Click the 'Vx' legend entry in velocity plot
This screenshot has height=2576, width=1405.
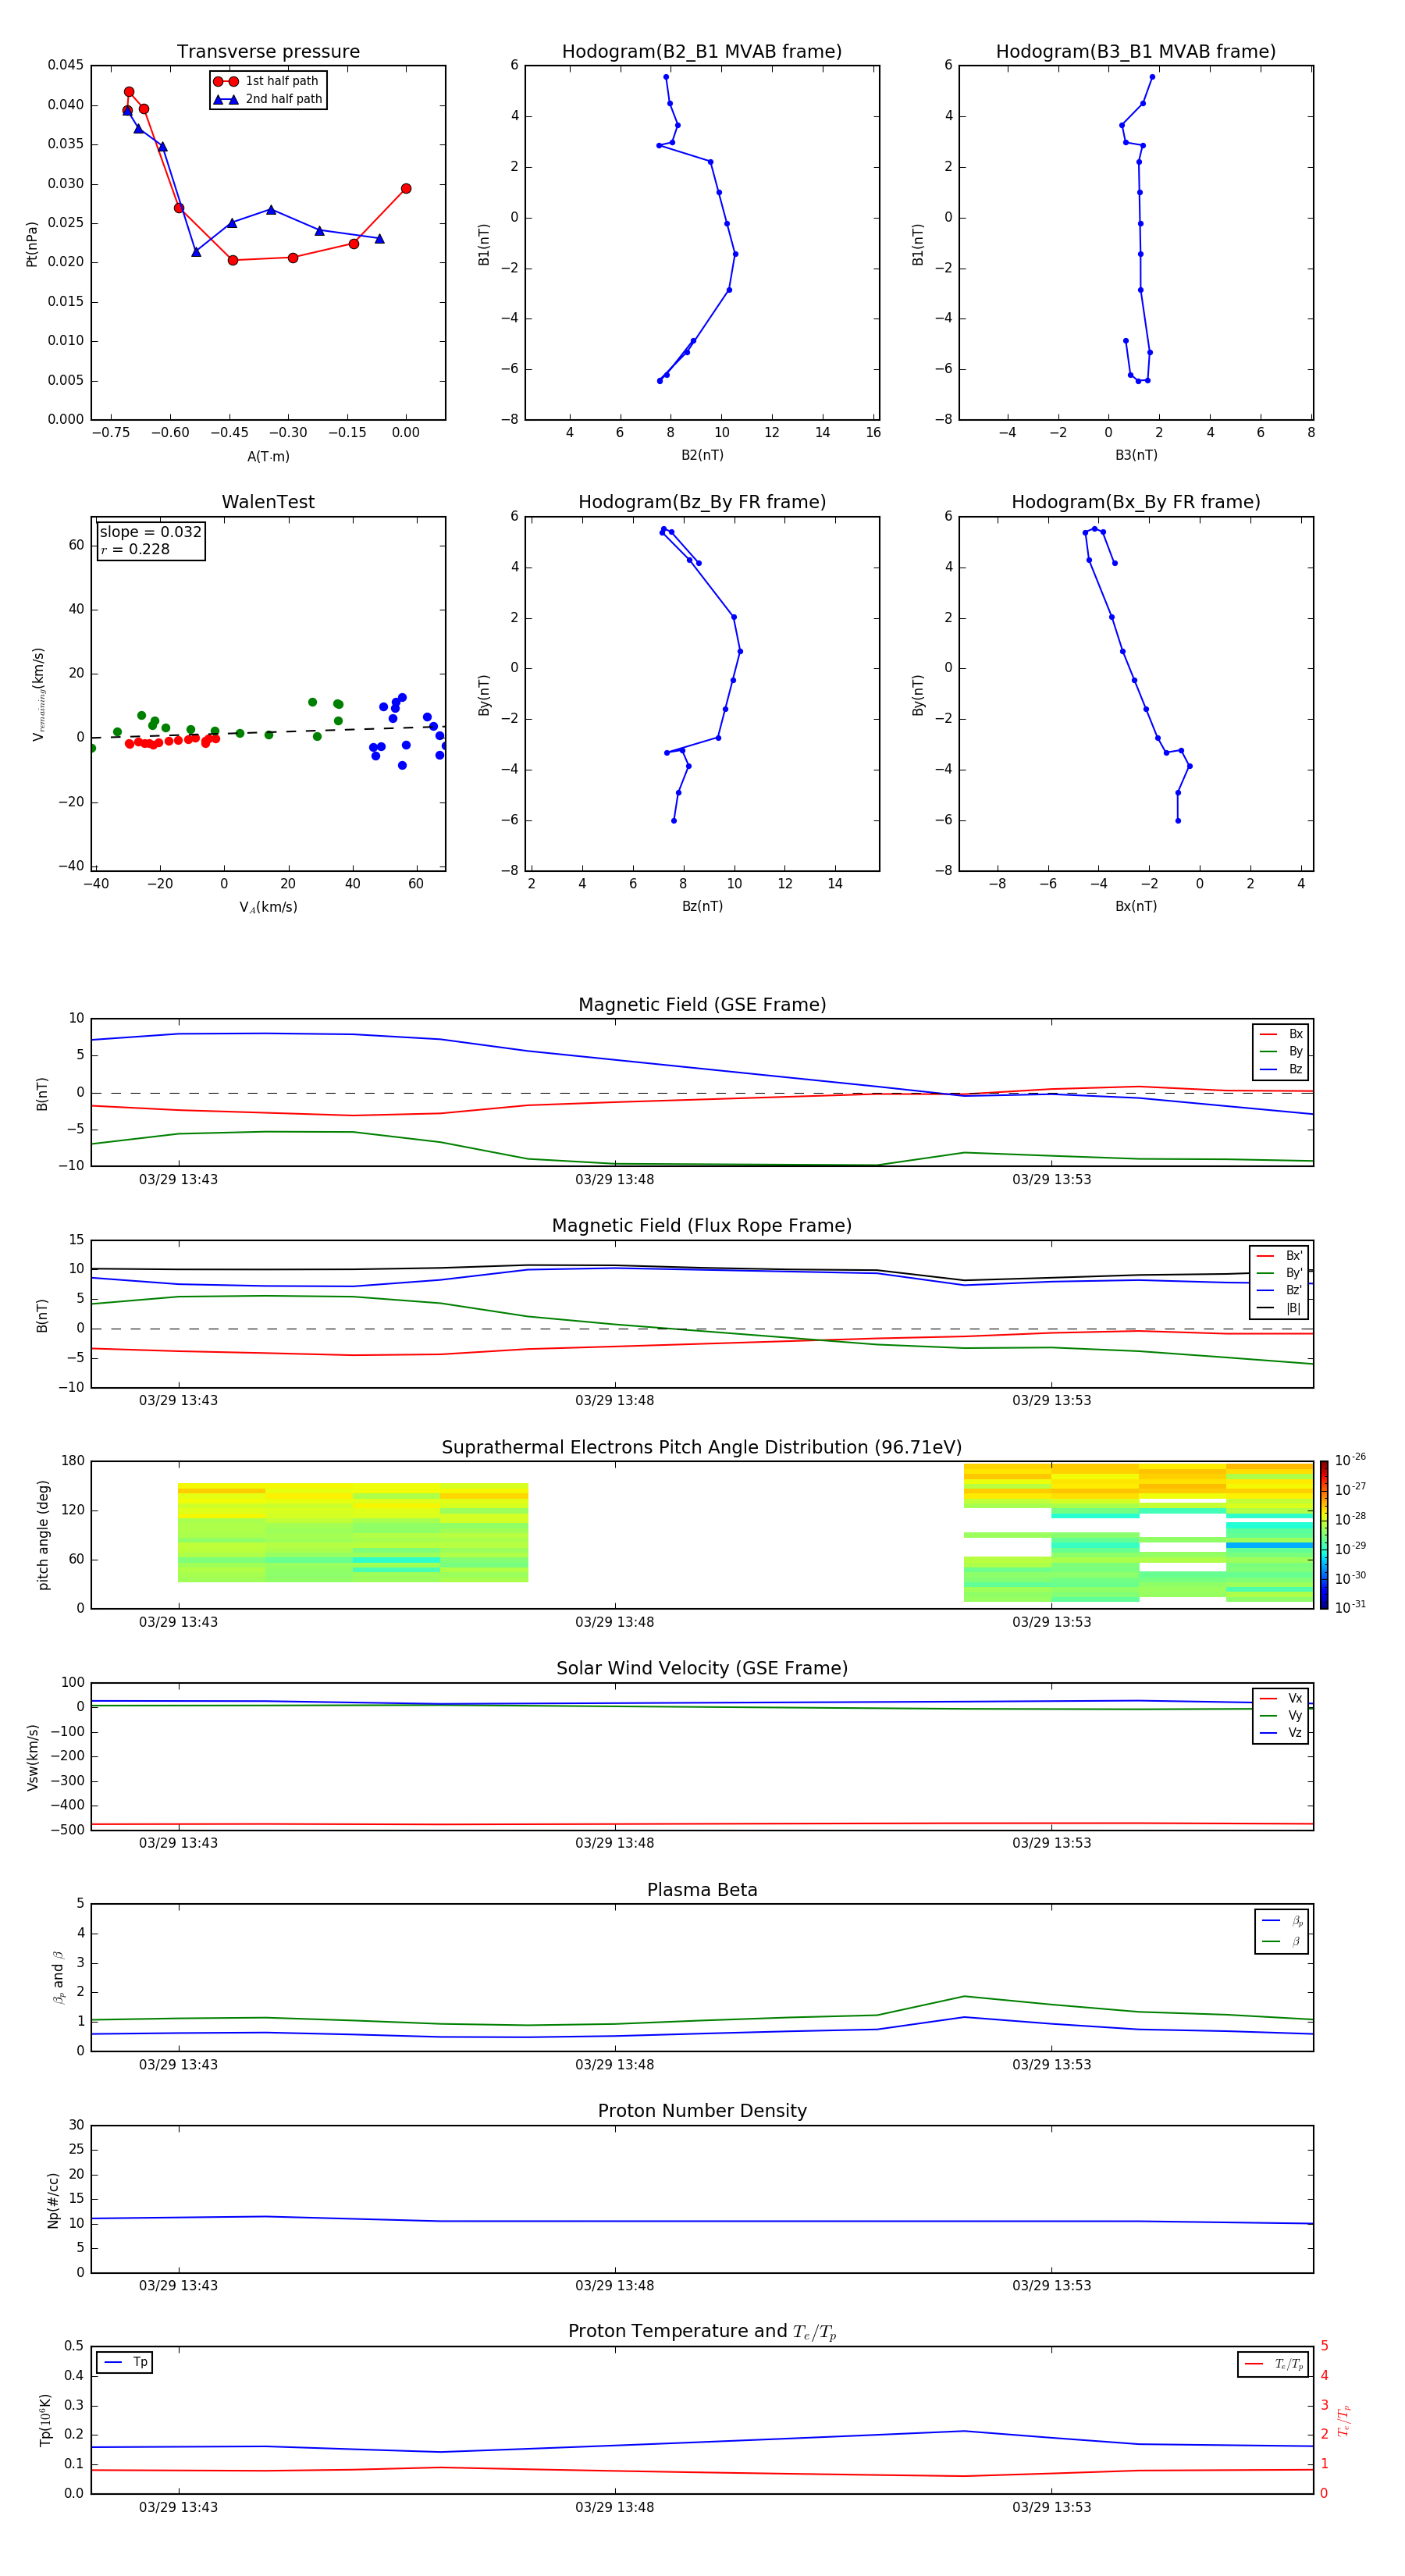click(1281, 1698)
